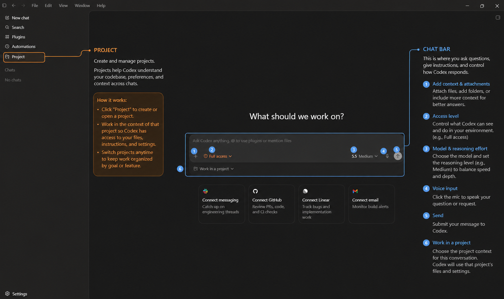Minimize the application window

467,6
